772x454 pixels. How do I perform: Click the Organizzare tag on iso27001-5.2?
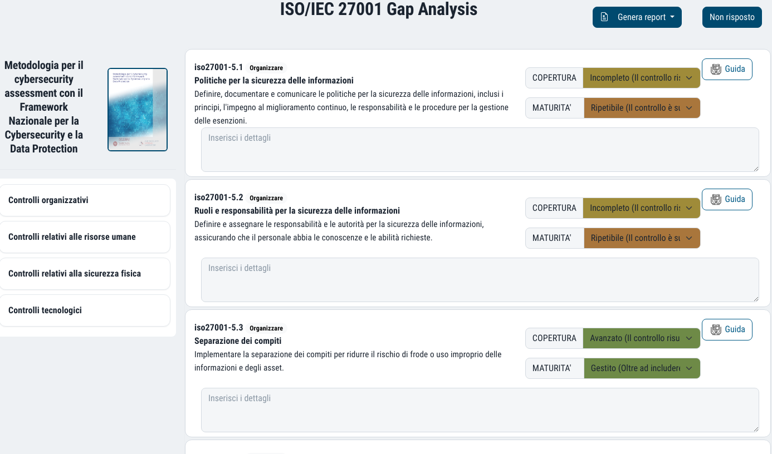(266, 198)
